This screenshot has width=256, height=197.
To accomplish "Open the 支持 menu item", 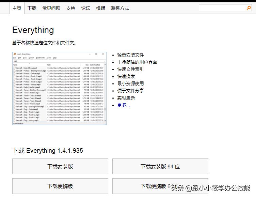I will coord(70,8).
